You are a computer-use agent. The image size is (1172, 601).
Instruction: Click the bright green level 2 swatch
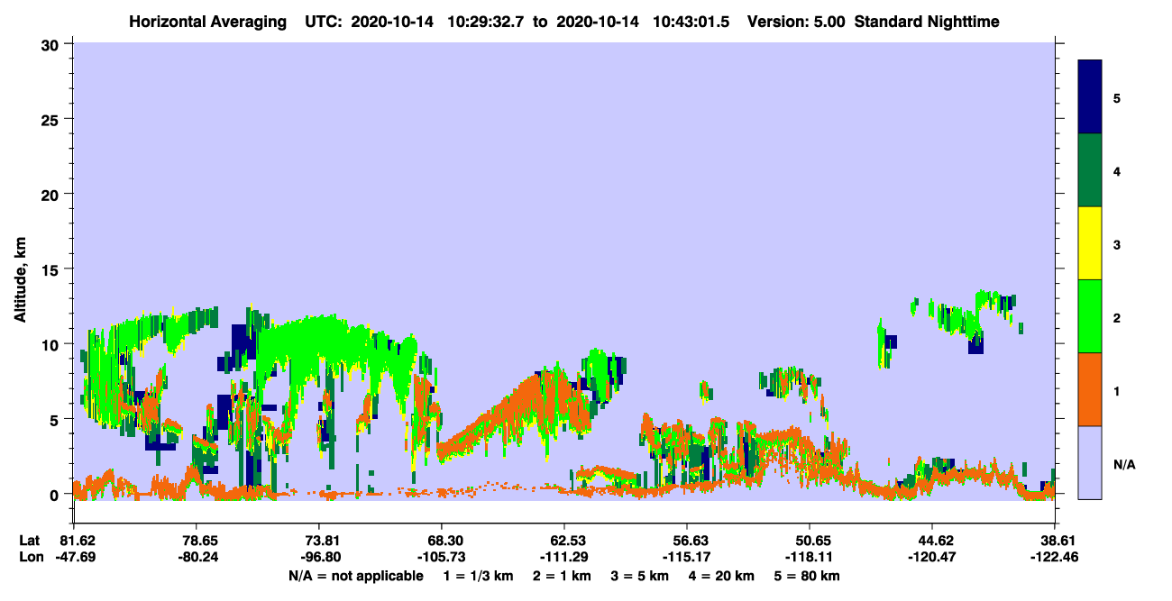tap(1090, 316)
